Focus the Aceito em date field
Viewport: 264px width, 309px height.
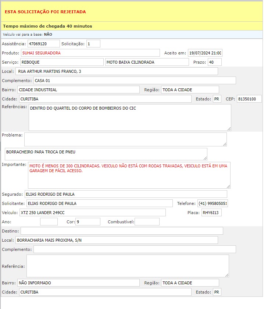[205, 53]
